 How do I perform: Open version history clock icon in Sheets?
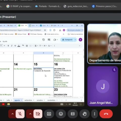click(x=44, y=40)
